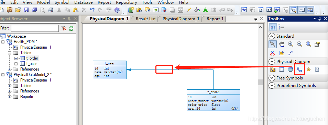Open the Repository menu

click(x=126, y=2)
